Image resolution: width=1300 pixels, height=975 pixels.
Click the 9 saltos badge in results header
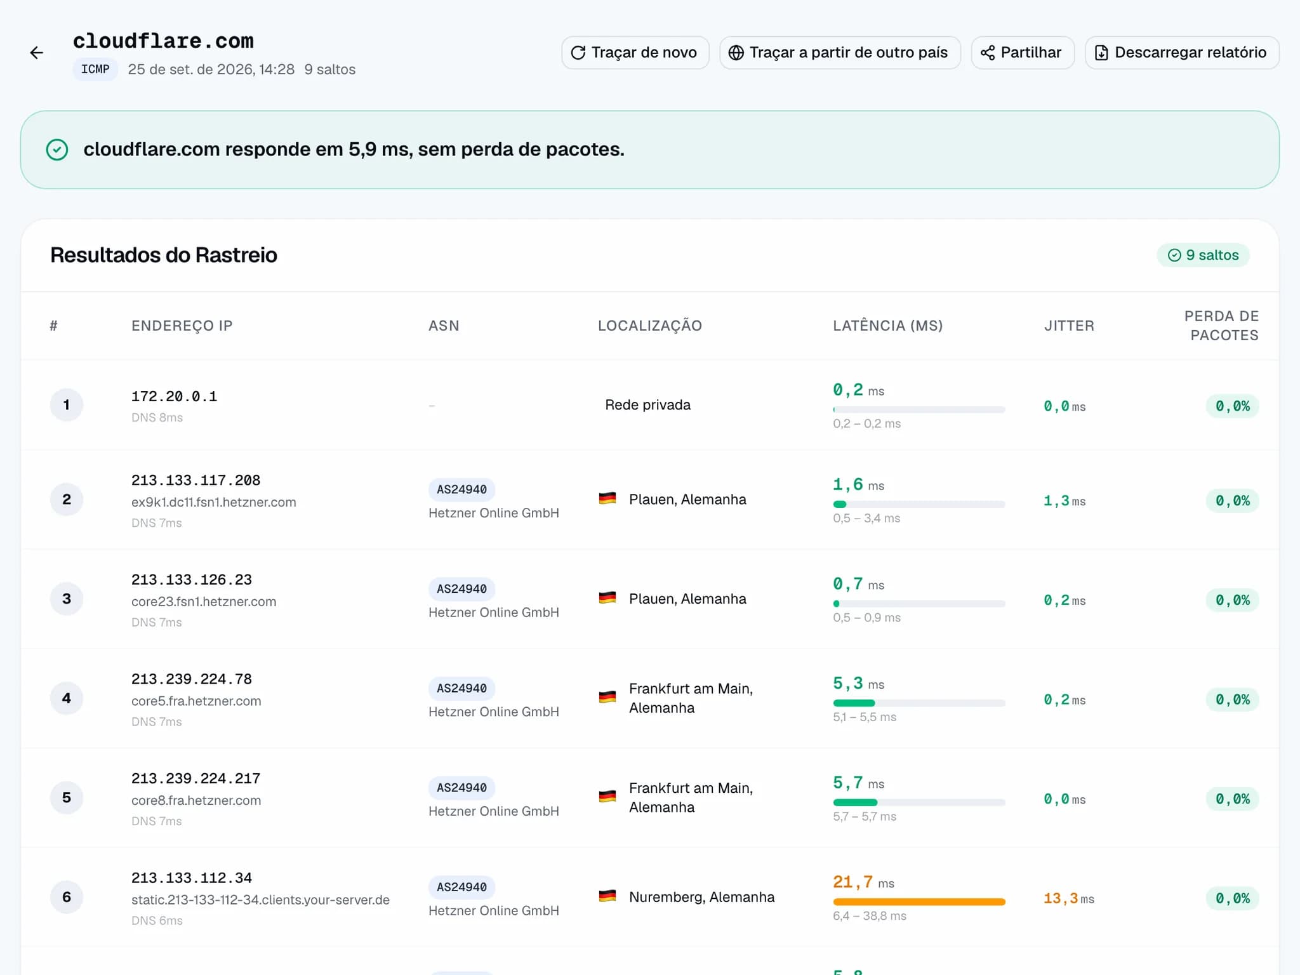(1203, 255)
